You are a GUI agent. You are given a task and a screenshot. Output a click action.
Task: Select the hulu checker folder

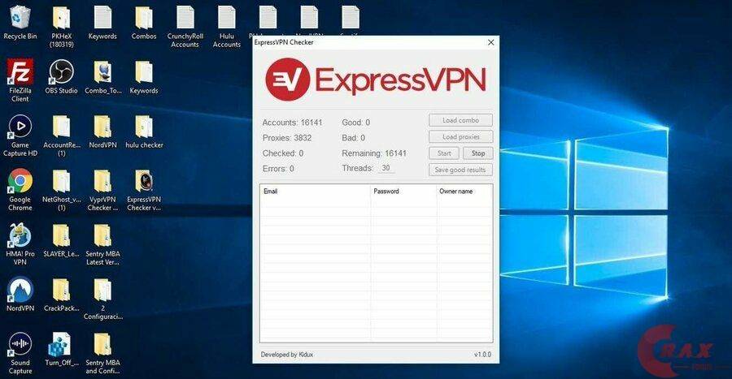[x=144, y=131]
